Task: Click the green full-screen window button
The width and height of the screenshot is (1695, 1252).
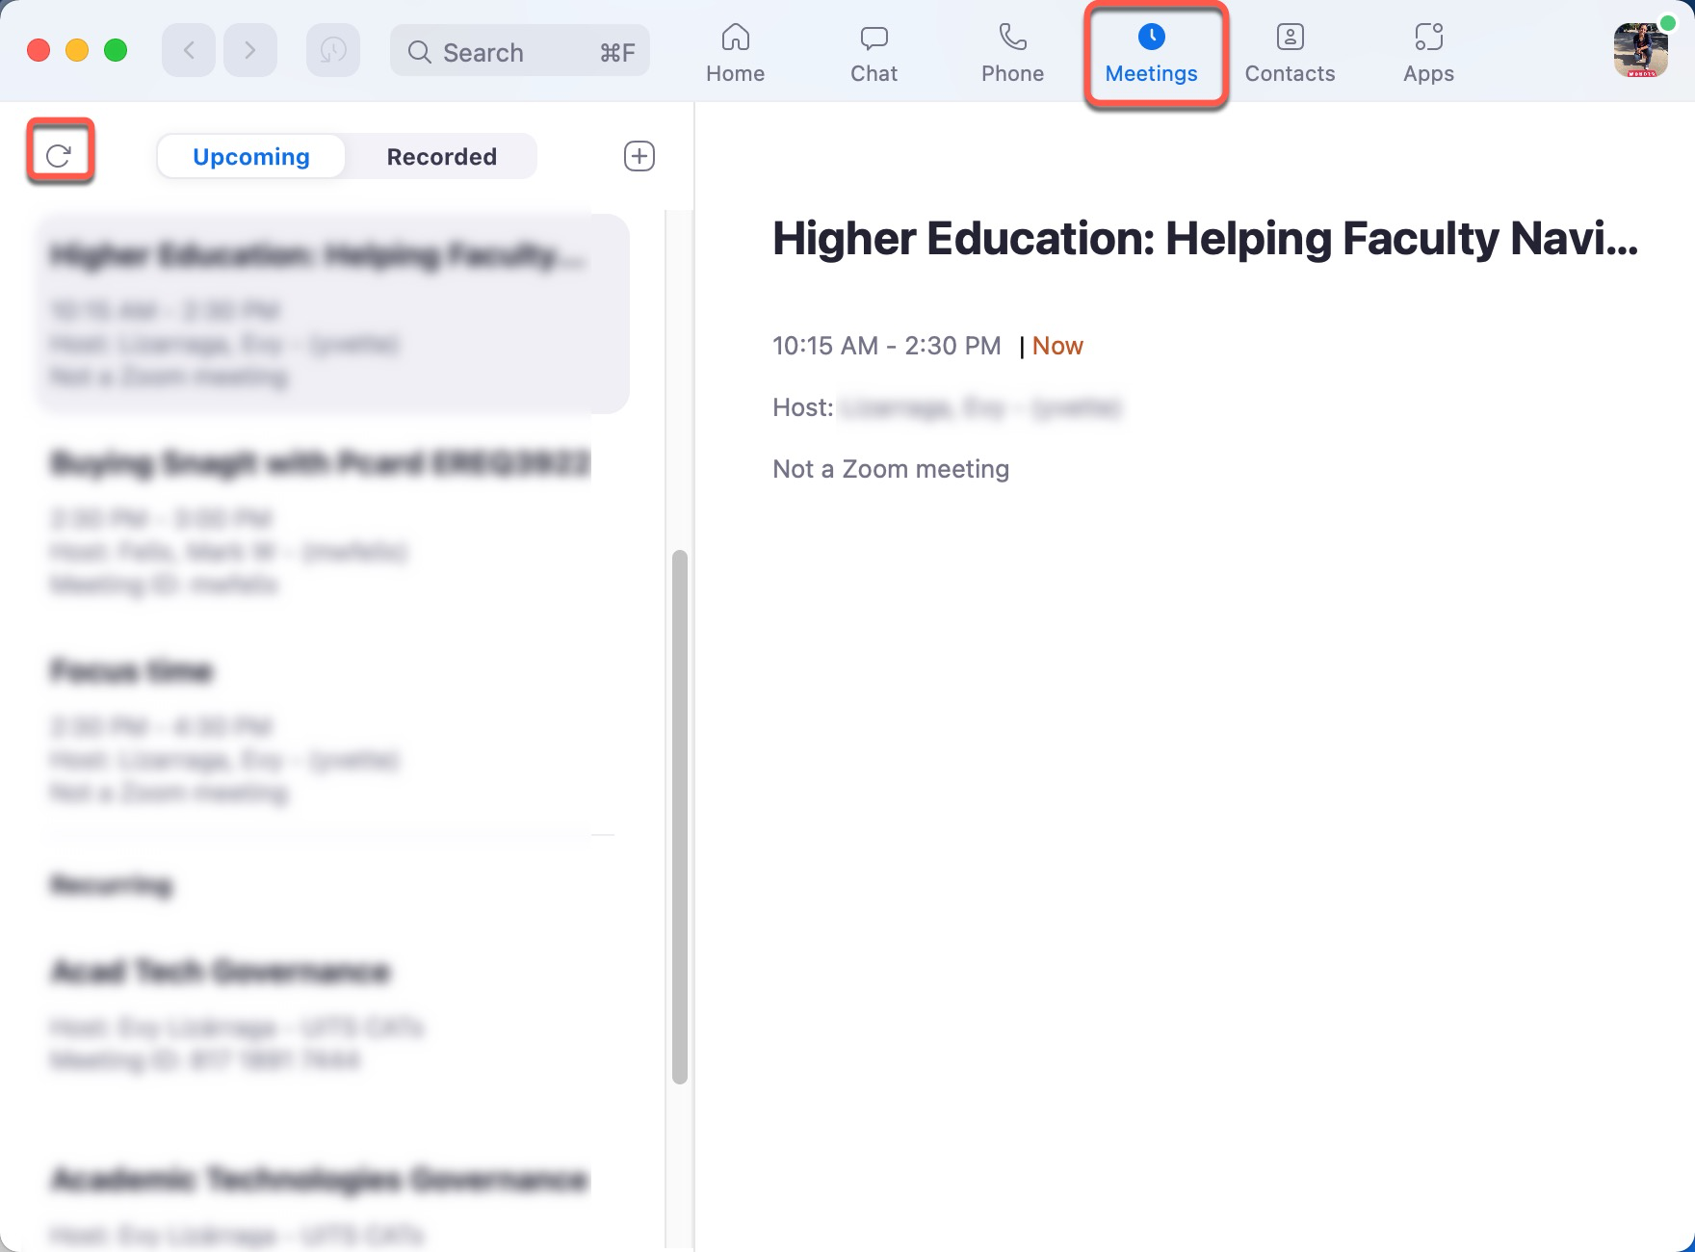Action: click(x=116, y=50)
